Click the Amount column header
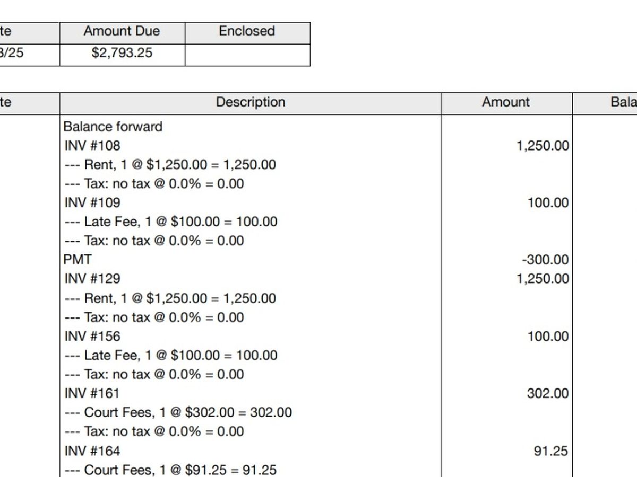The height and width of the screenshot is (477, 637). (505, 102)
